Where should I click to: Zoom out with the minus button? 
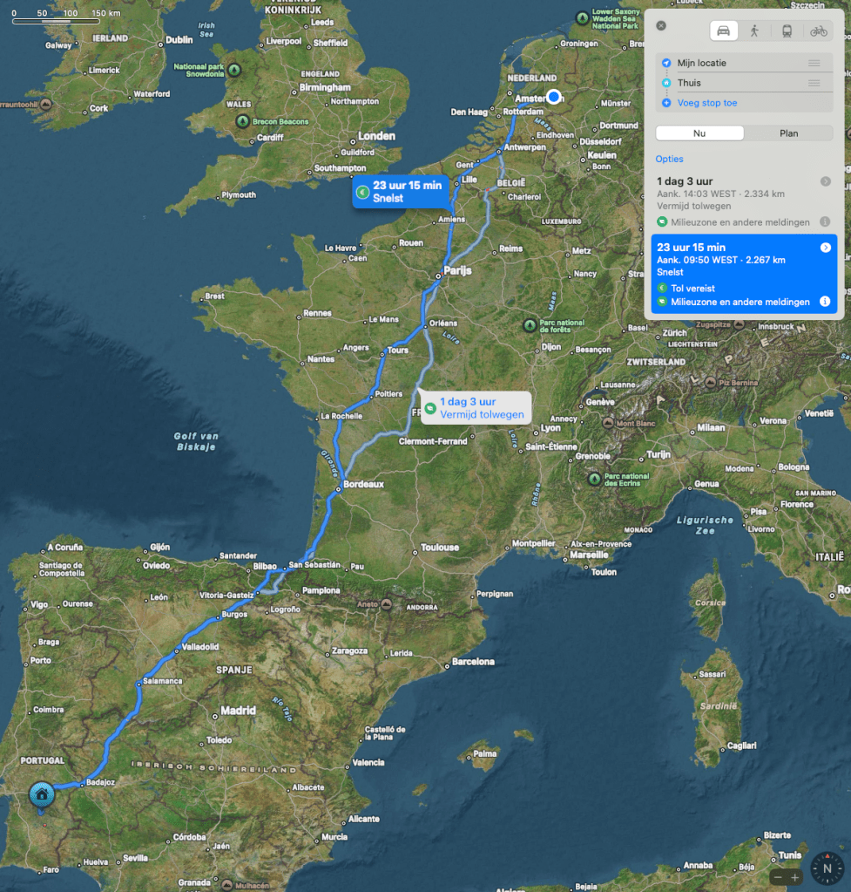pos(778,877)
